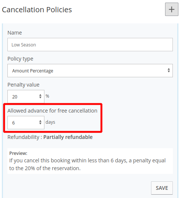Add a new cancellation policy with plus icon
Image resolution: width=181 pixels, height=198 pixels.
click(172, 9)
